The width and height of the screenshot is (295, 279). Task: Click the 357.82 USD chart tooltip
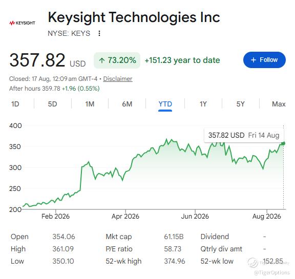[x=244, y=135]
